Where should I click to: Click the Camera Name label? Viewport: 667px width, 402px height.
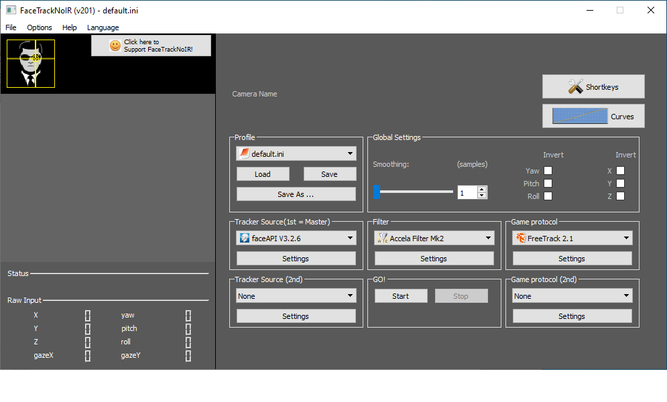254,94
